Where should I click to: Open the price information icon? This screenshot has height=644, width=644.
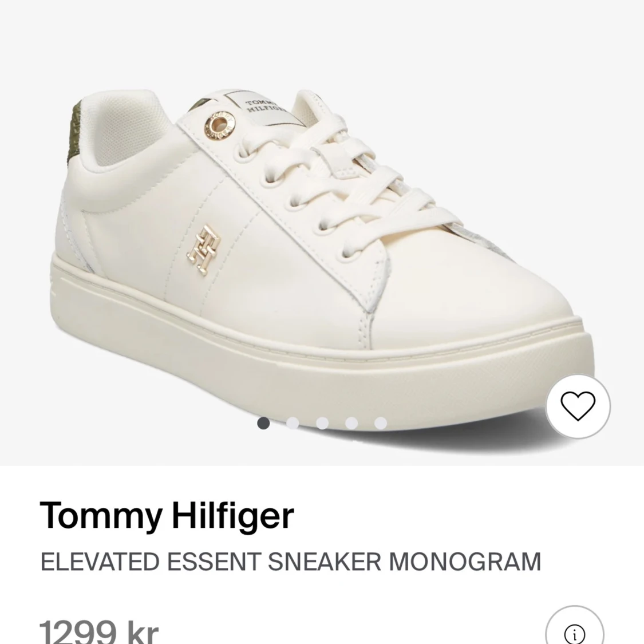575,634
